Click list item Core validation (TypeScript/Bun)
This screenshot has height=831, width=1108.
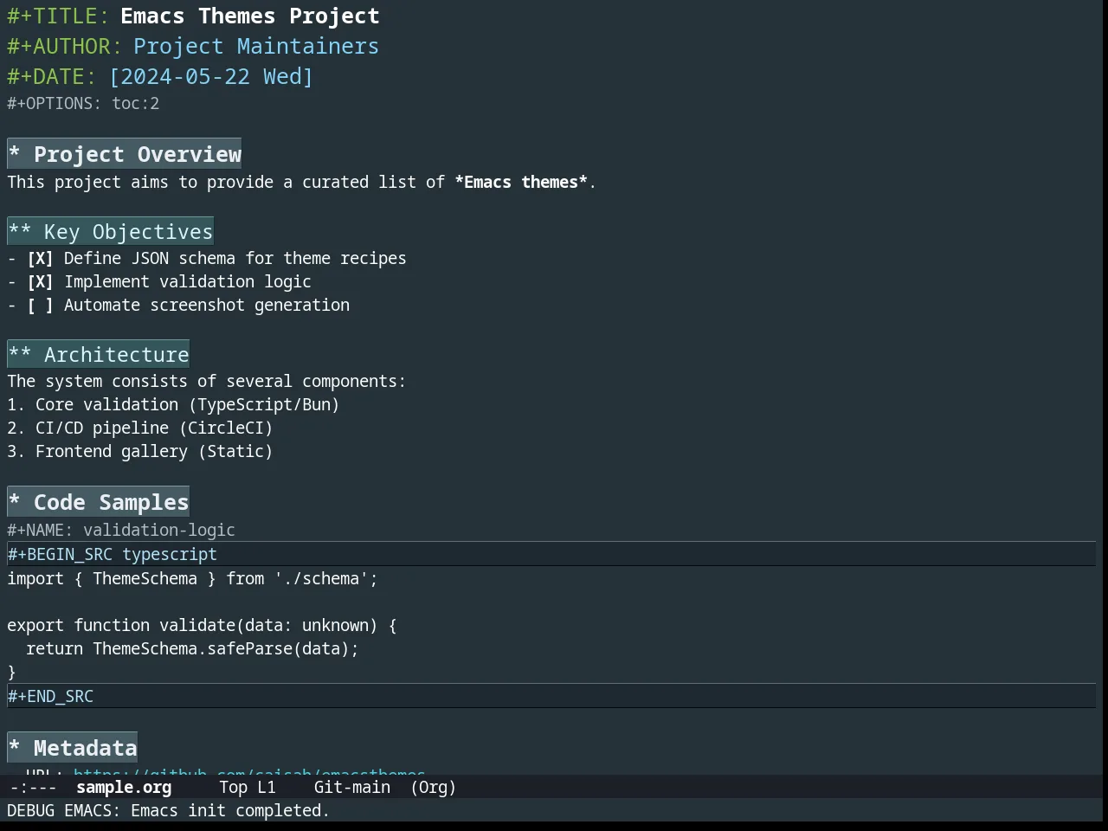(x=173, y=404)
